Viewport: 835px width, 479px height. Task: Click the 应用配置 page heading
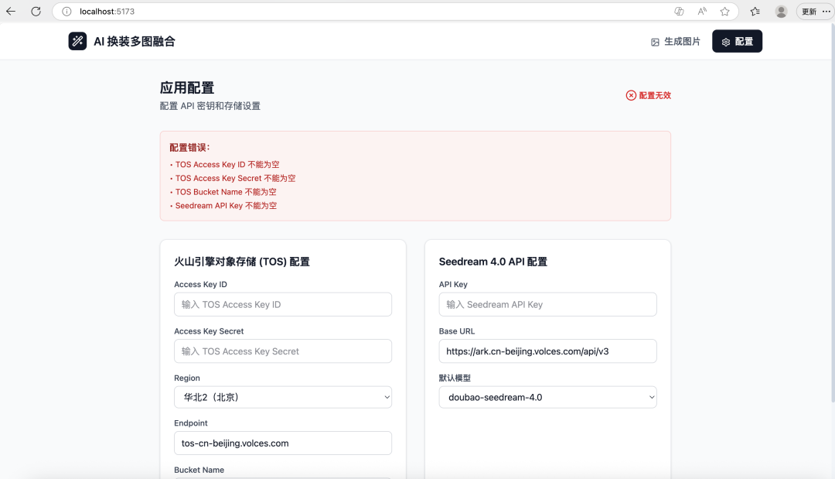[187, 87]
